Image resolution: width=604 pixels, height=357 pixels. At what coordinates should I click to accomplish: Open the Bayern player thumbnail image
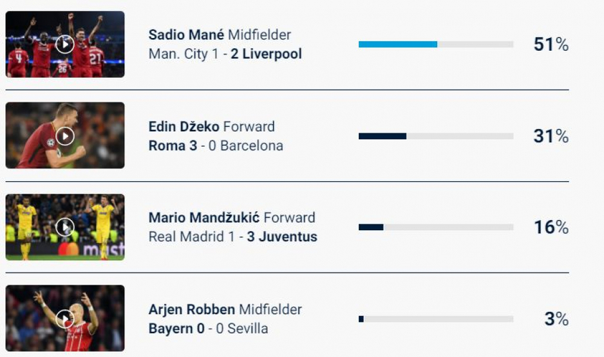coord(65,318)
